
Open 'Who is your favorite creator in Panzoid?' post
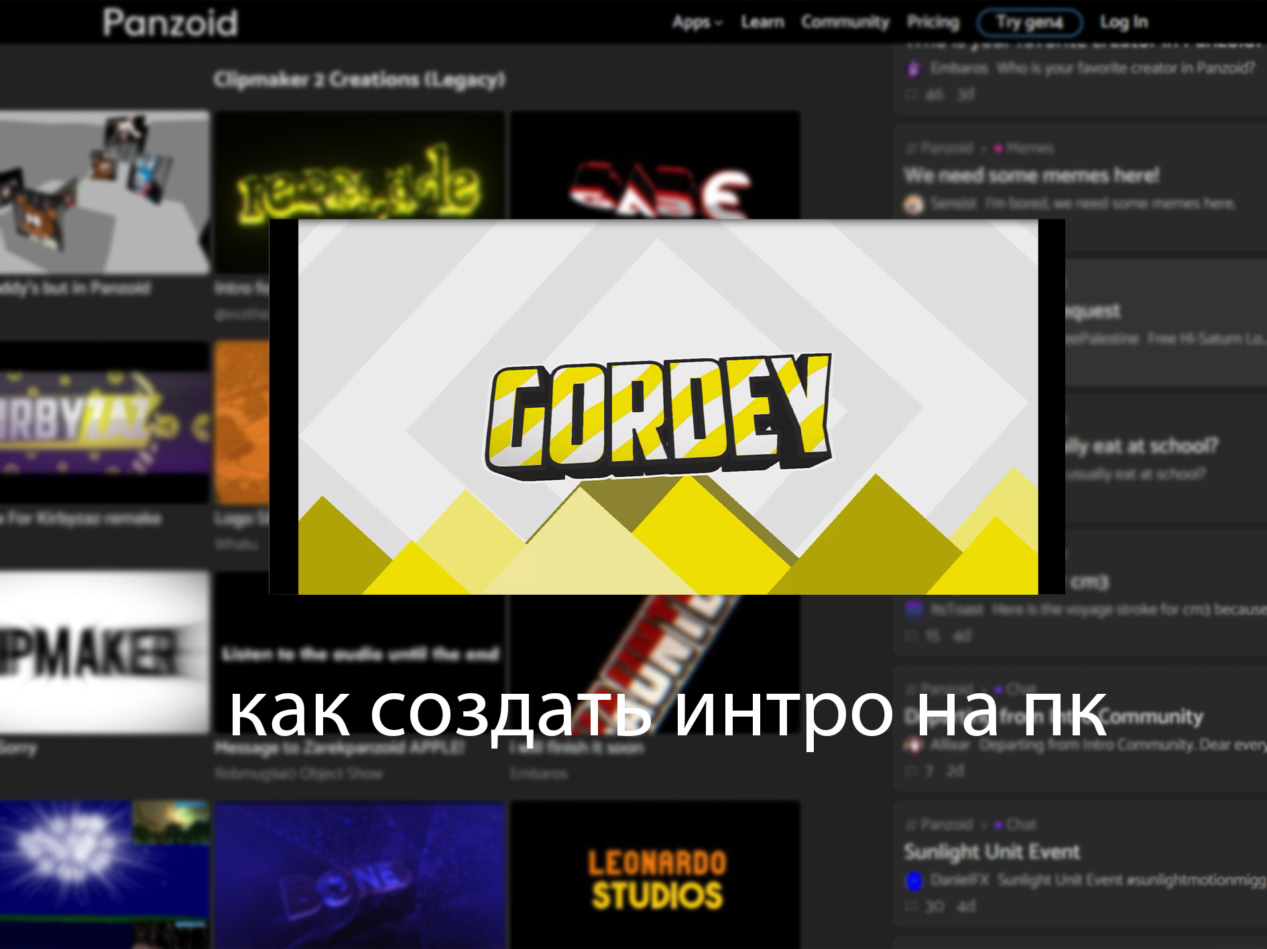point(1126,68)
